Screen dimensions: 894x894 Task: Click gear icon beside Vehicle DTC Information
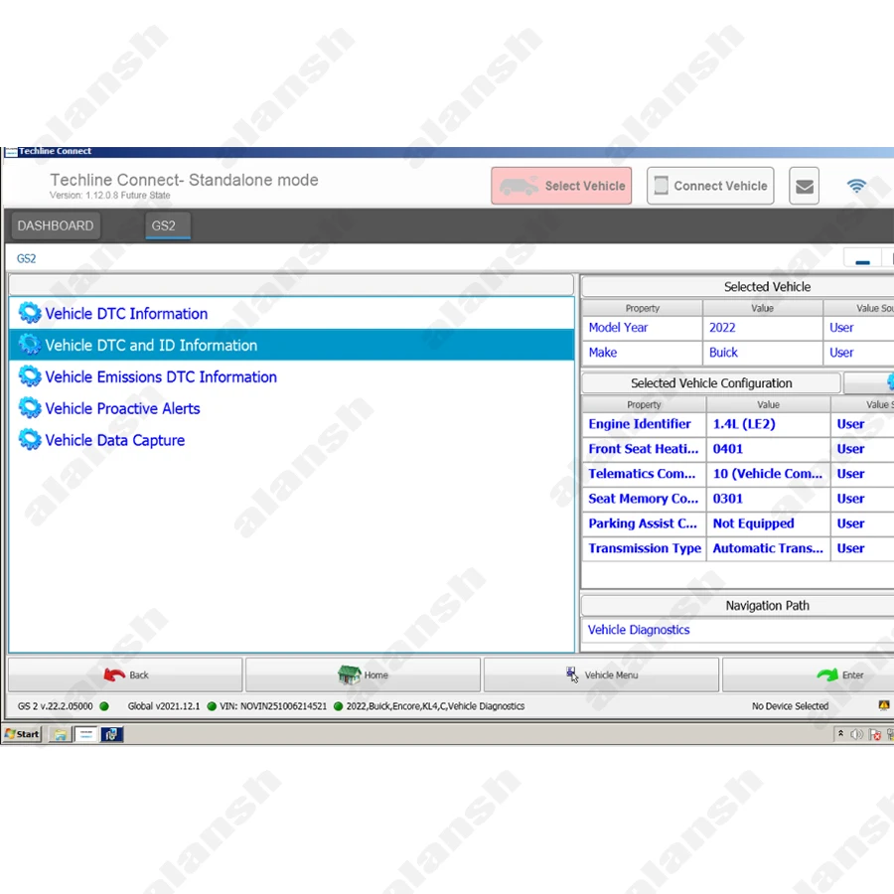(x=30, y=313)
